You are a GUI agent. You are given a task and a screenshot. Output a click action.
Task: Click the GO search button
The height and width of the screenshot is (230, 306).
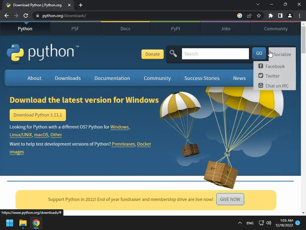click(x=259, y=53)
